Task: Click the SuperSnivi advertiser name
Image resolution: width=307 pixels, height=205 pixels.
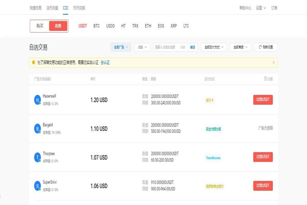Action: pos(50,182)
